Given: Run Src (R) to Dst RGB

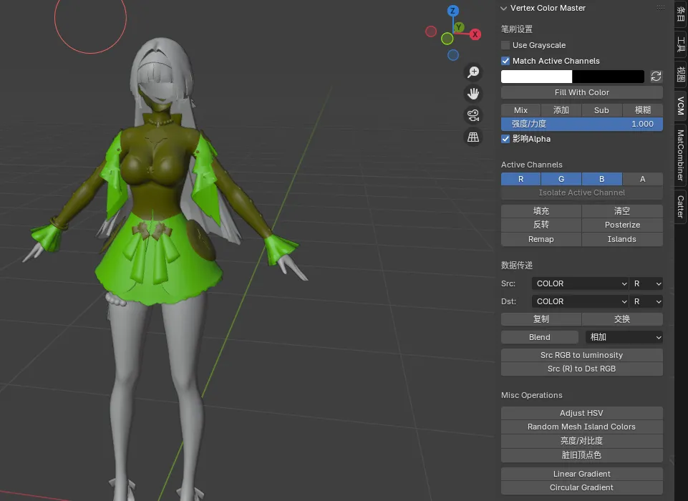Looking at the screenshot, I should (x=582, y=369).
